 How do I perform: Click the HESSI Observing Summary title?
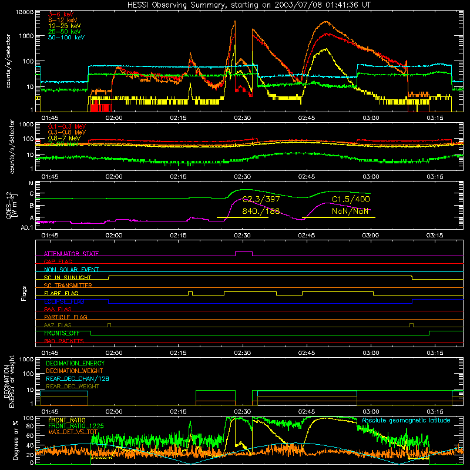249,5
